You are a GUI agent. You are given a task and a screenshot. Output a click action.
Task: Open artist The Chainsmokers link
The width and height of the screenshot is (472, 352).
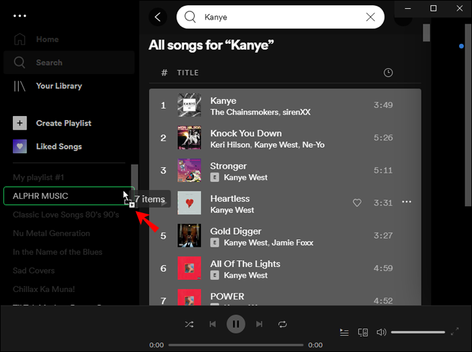click(x=244, y=113)
